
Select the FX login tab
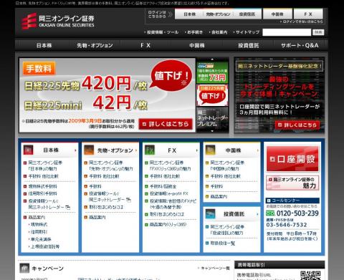click(308, 14)
